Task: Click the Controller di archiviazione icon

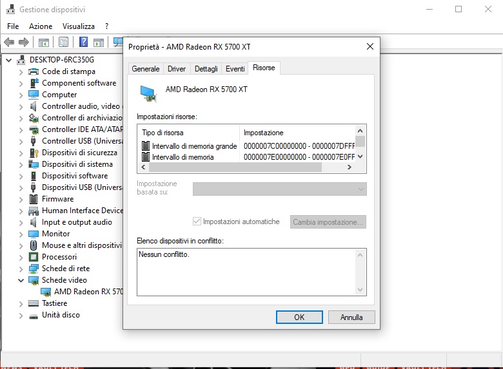Action: coord(34,118)
